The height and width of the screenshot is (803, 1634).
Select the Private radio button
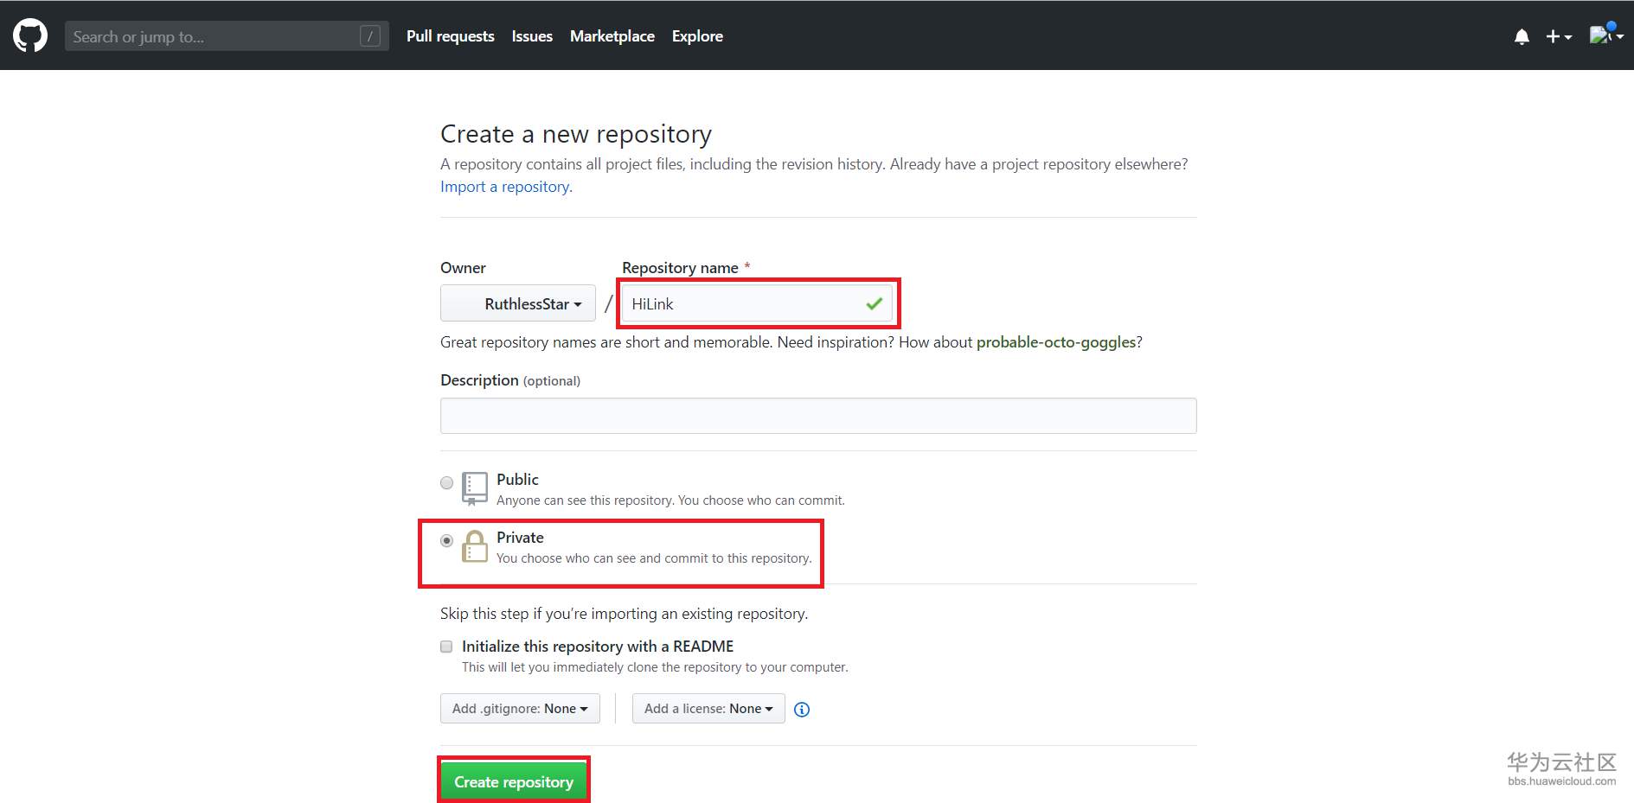tap(446, 541)
